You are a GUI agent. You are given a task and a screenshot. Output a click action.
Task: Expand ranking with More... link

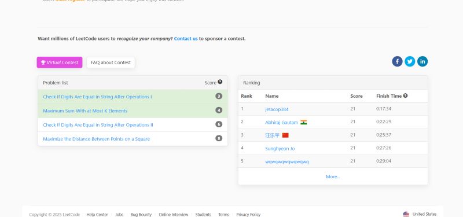coord(333,176)
